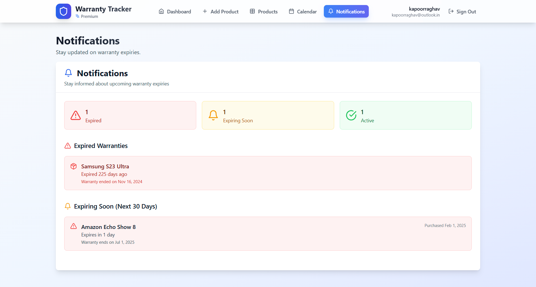Image resolution: width=536 pixels, height=287 pixels.
Task: Open the Samsung S23 Ultra warranty entry
Action: click(x=268, y=173)
